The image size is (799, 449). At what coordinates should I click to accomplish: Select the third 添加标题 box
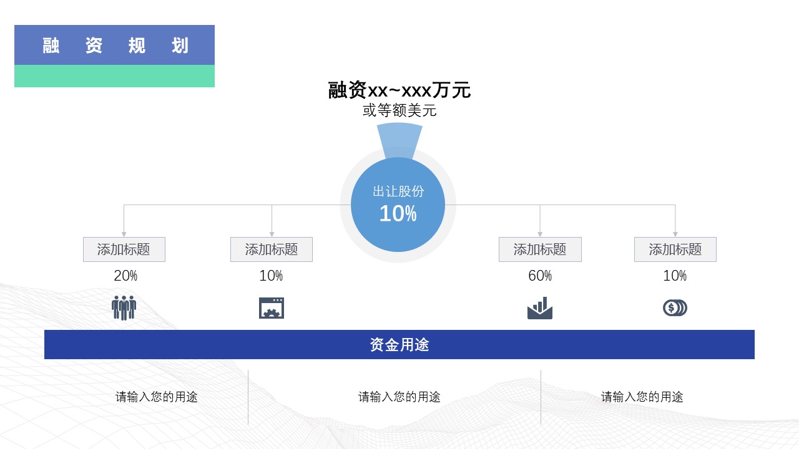[539, 249]
